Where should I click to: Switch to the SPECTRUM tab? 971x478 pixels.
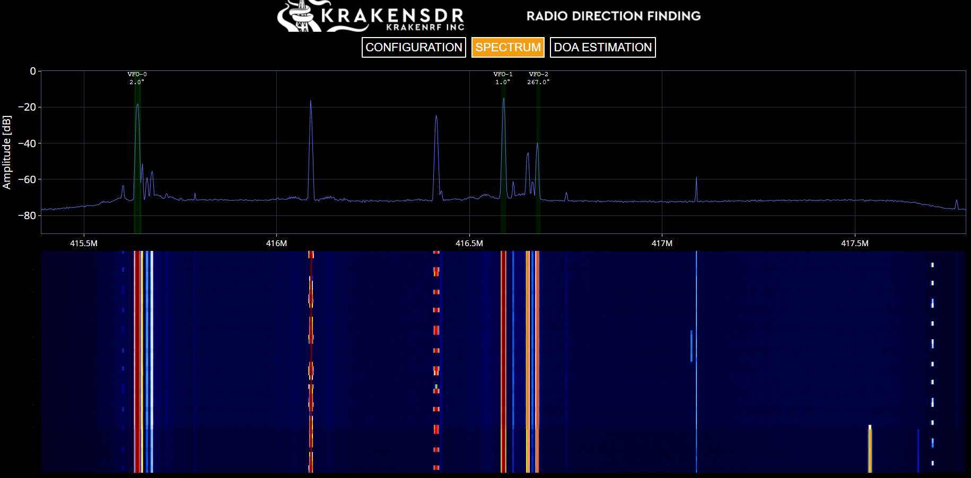tap(508, 47)
